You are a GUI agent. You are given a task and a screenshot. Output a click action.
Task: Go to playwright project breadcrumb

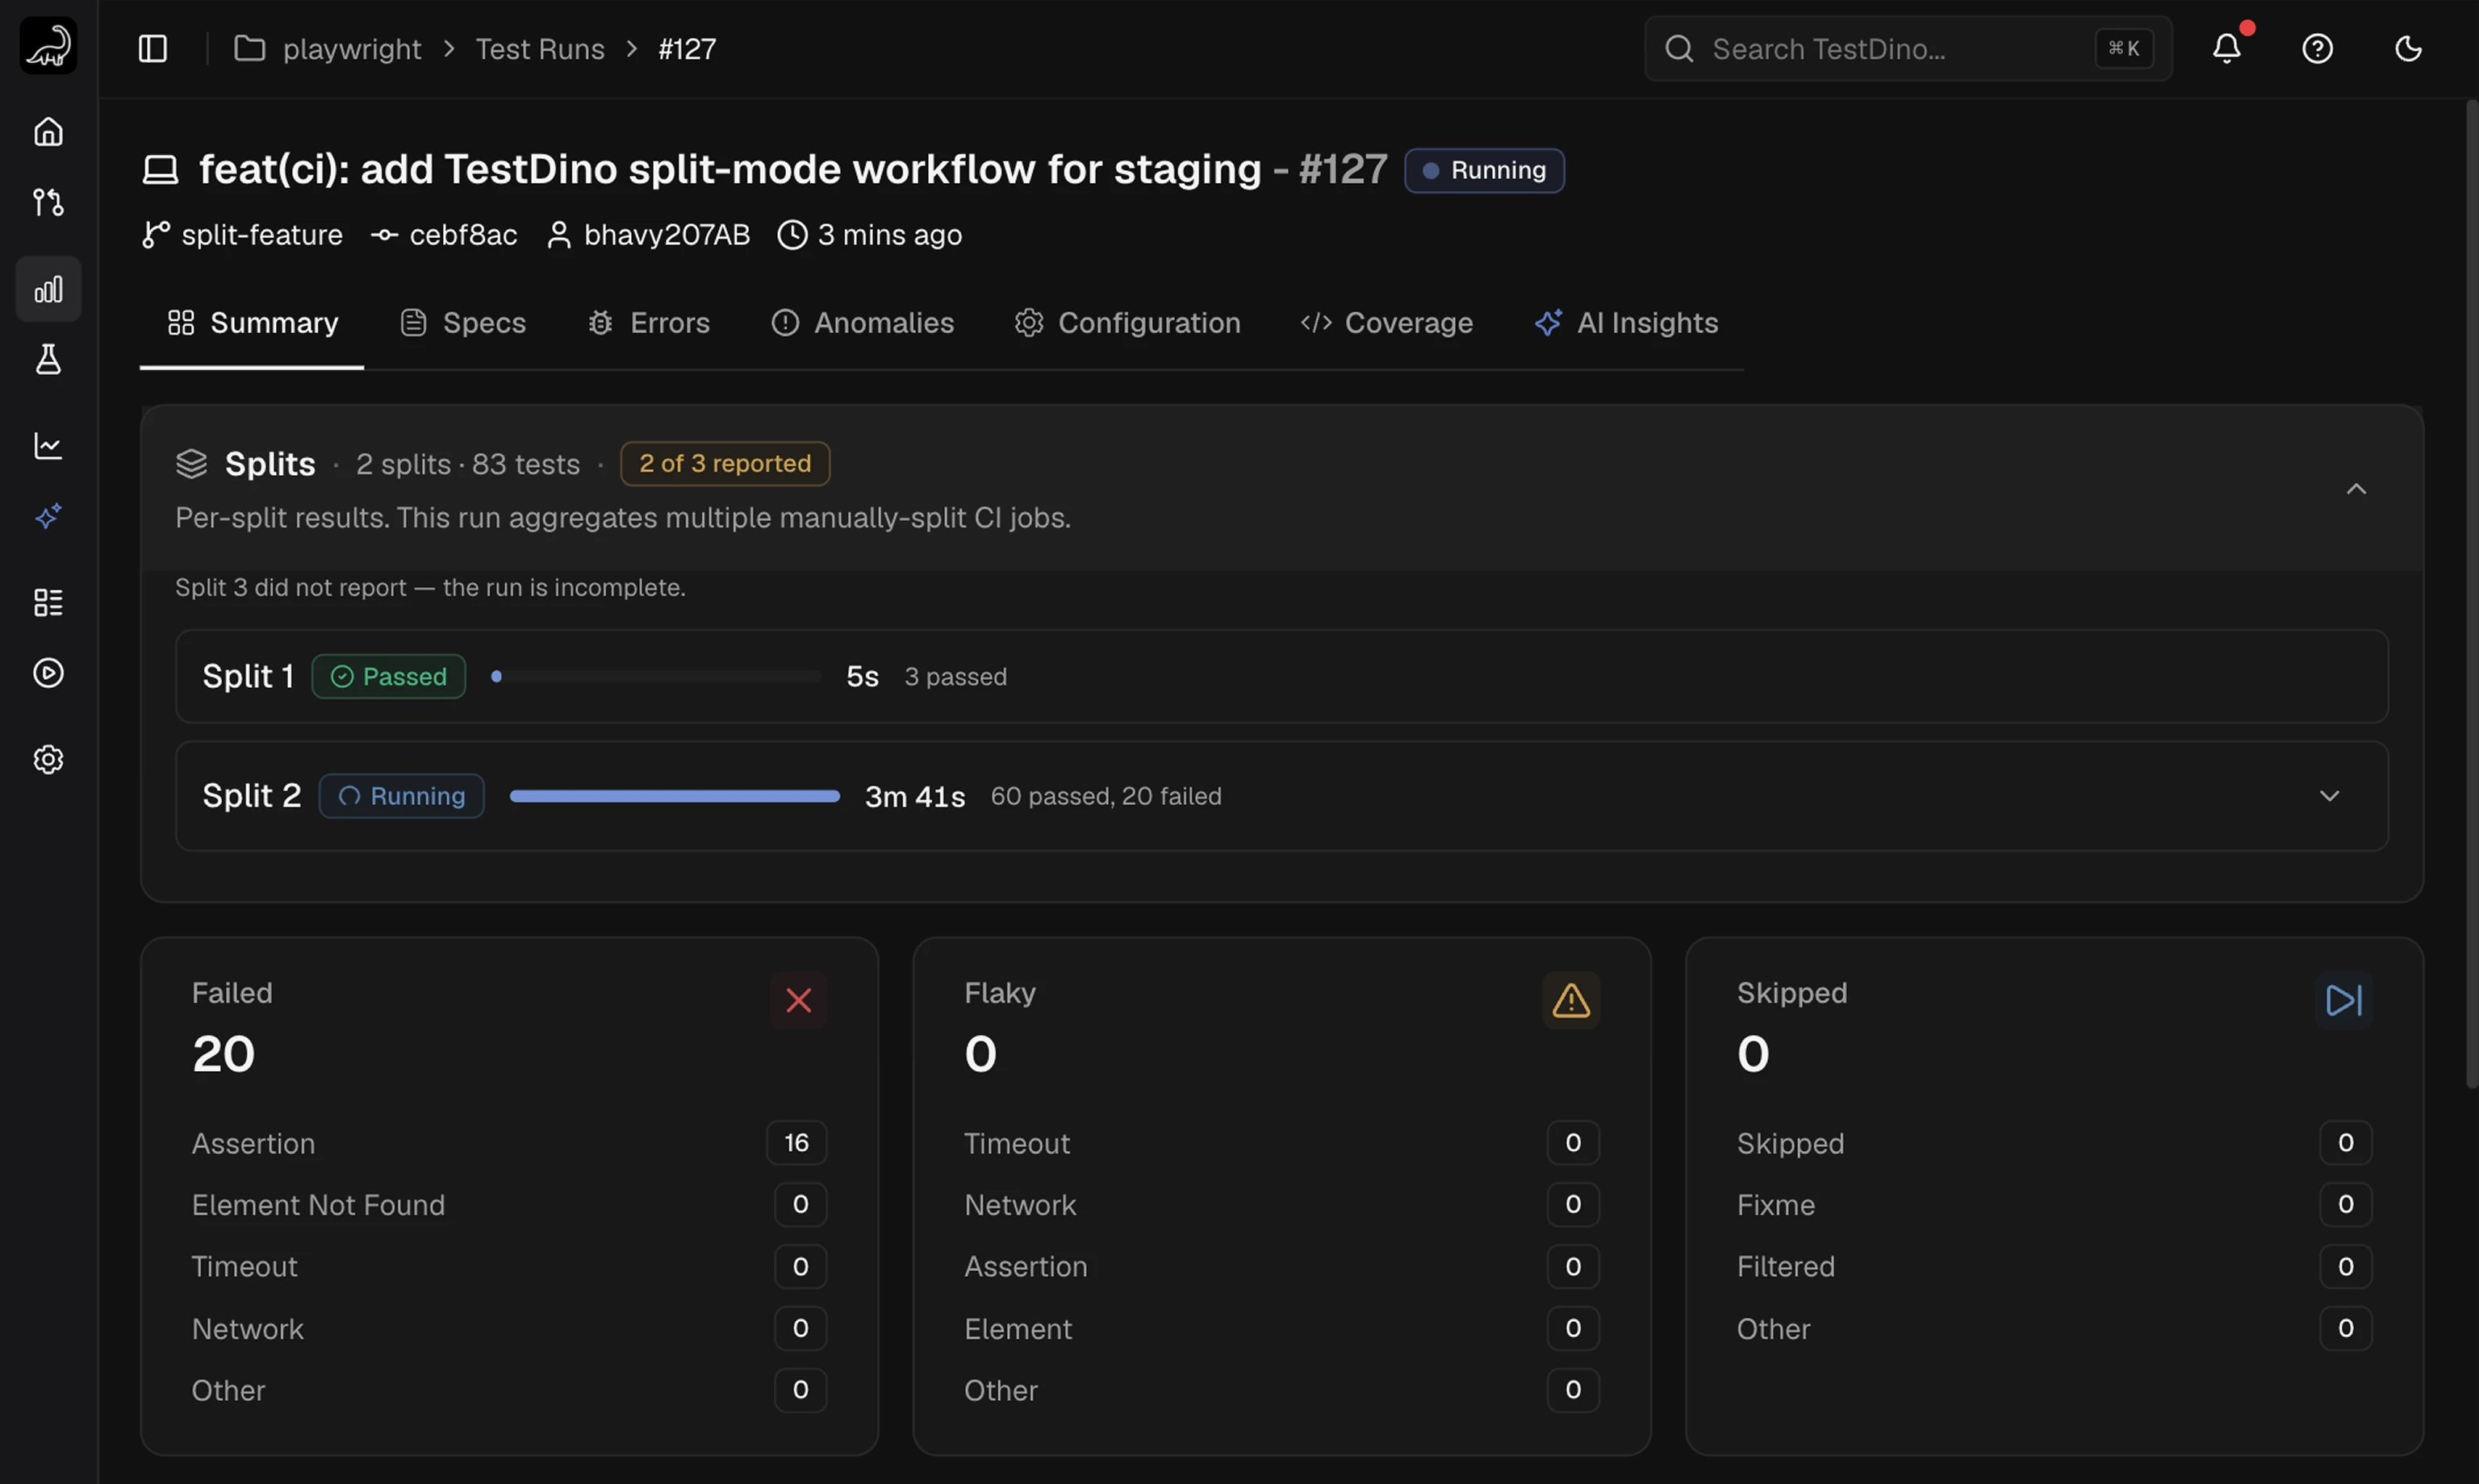point(352,49)
